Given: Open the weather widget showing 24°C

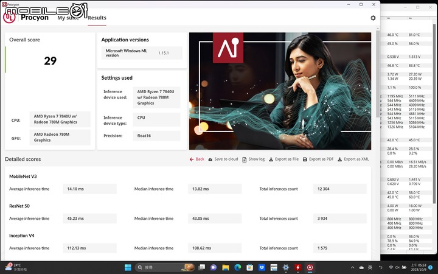Looking at the screenshot, I should [16, 267].
